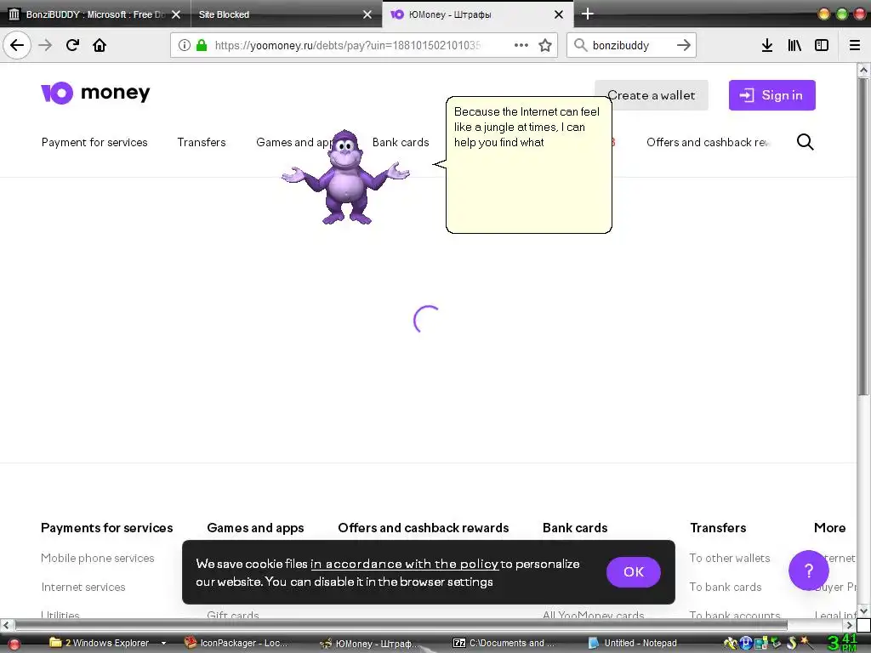Click the purple Sign in button
This screenshot has width=871, height=653.
coord(772,95)
